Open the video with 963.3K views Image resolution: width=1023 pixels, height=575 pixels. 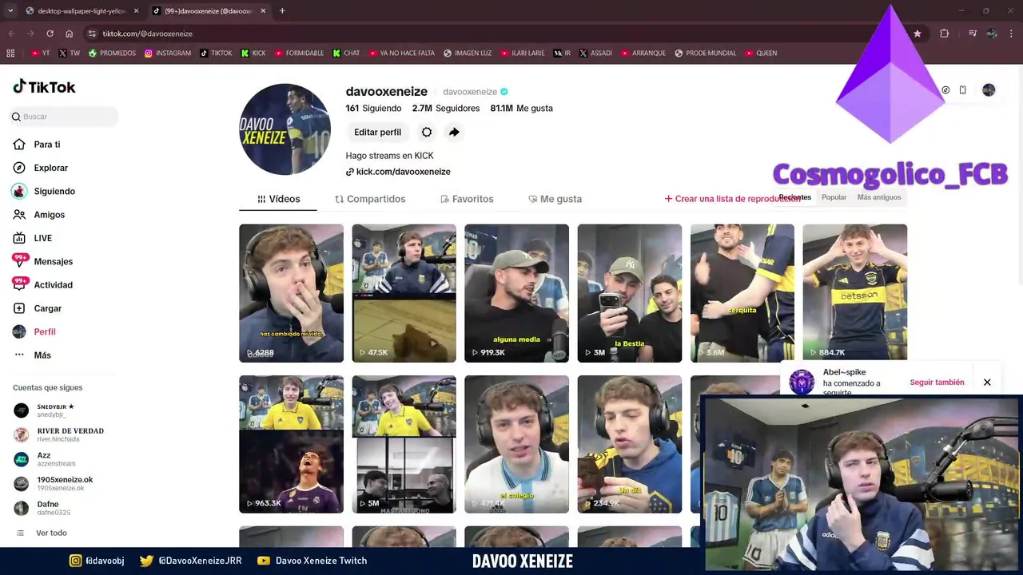(291, 444)
